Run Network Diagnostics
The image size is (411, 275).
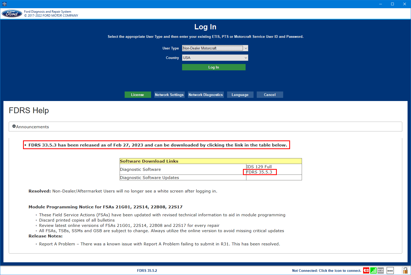206,95
